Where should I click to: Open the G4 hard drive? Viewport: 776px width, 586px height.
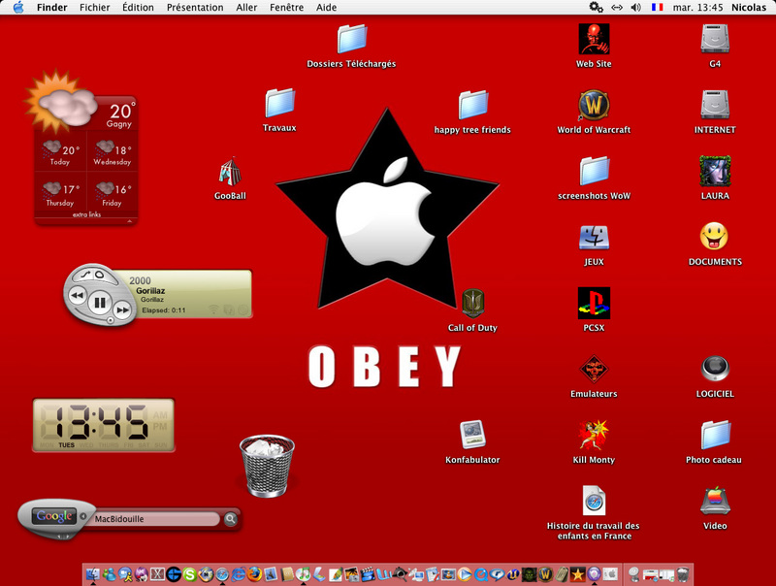click(x=715, y=39)
